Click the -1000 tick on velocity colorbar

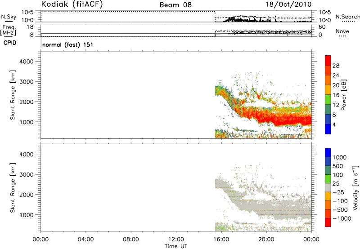coord(342,218)
